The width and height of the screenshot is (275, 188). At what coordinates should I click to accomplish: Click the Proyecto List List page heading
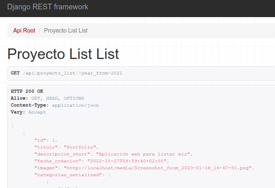pos(63,54)
